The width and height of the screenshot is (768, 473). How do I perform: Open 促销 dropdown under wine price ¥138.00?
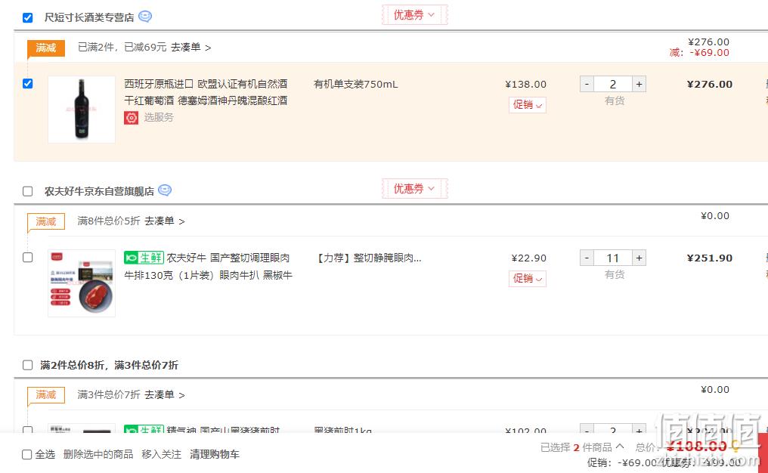pyautogui.click(x=528, y=105)
